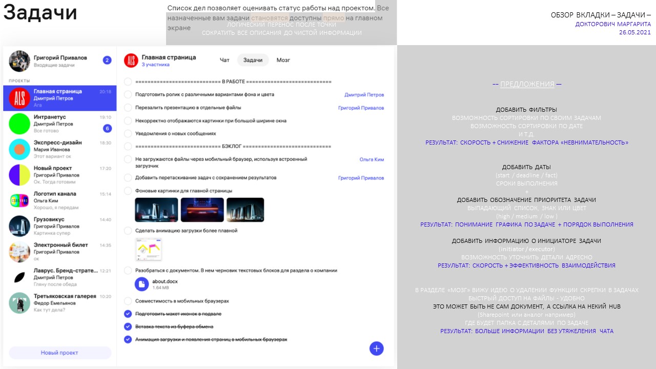The height and width of the screenshot is (369, 656).
Task: Click Григорий Привалов profile avatar
Action: [19, 61]
